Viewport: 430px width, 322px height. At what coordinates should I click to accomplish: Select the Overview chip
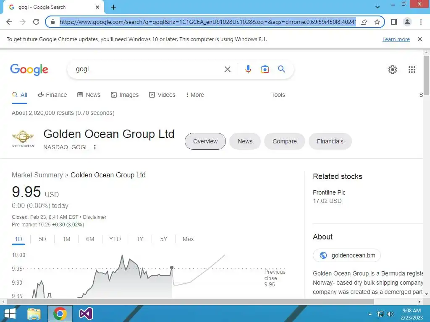click(205, 141)
